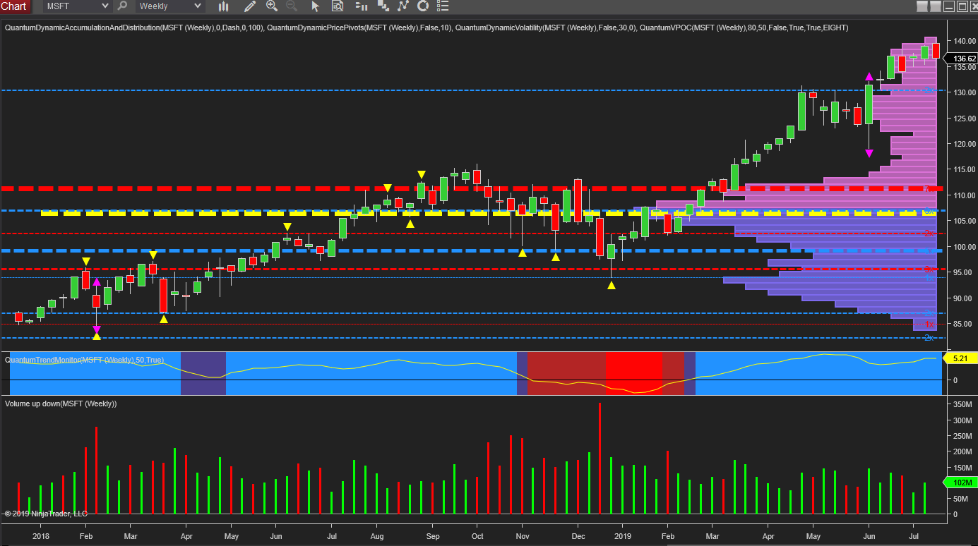Click the 140.00 price axis label
978x546 pixels.
pos(964,41)
